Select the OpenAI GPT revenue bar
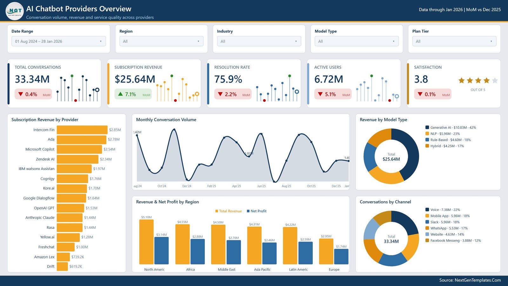 point(70,208)
